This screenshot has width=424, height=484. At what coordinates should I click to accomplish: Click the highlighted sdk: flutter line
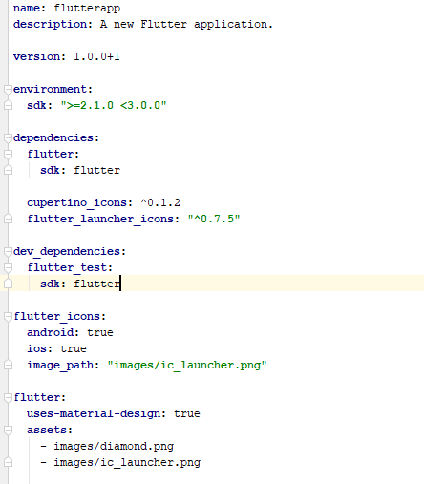212,284
